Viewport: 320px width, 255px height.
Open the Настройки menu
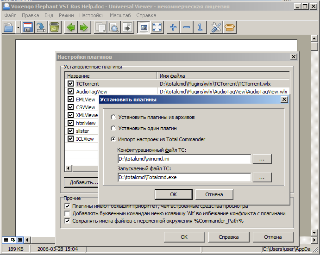(92, 15)
